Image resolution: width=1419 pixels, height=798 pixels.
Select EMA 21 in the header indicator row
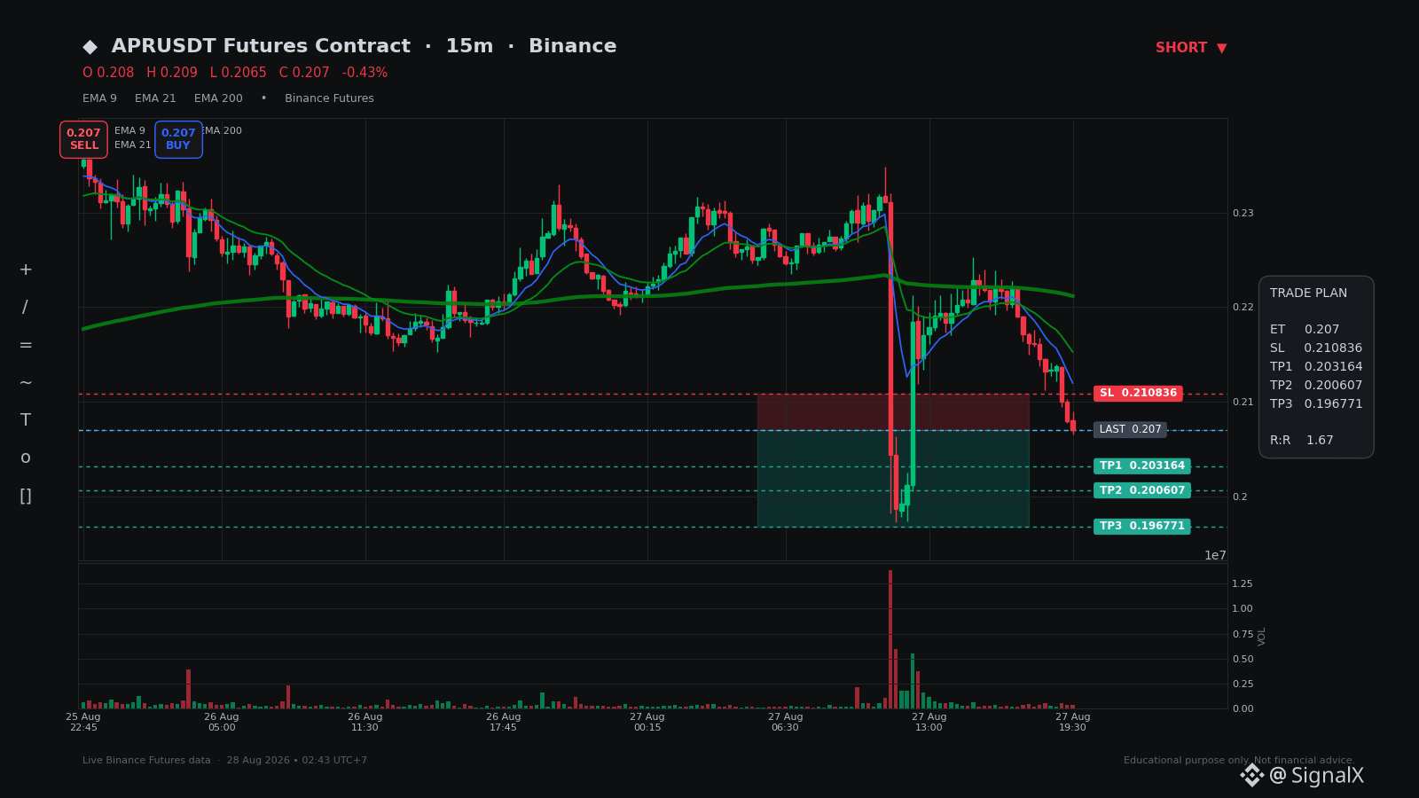click(x=155, y=98)
